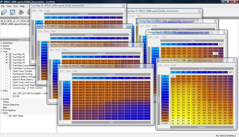
Task: Expand the ECU Options tree node
Action: [x=1, y=110]
